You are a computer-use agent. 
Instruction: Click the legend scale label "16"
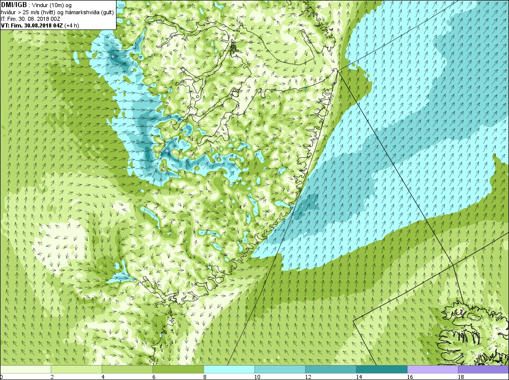pyautogui.click(x=410, y=377)
